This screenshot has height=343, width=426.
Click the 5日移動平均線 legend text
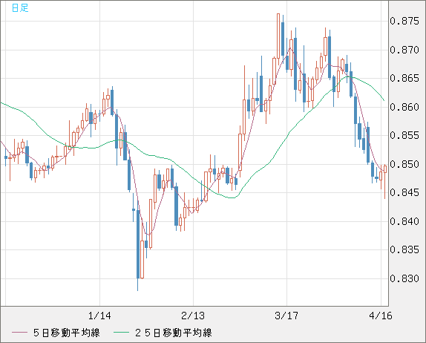coord(67,333)
